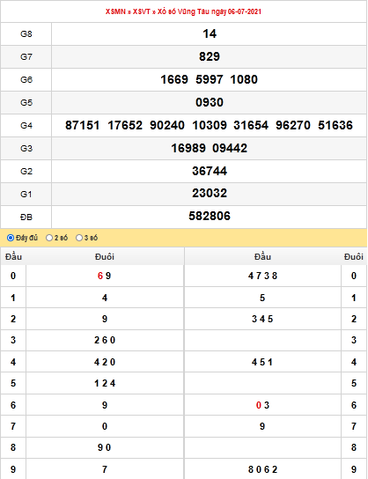
Task: Click the G5 prize number 0930
Action: pyautogui.click(x=210, y=102)
